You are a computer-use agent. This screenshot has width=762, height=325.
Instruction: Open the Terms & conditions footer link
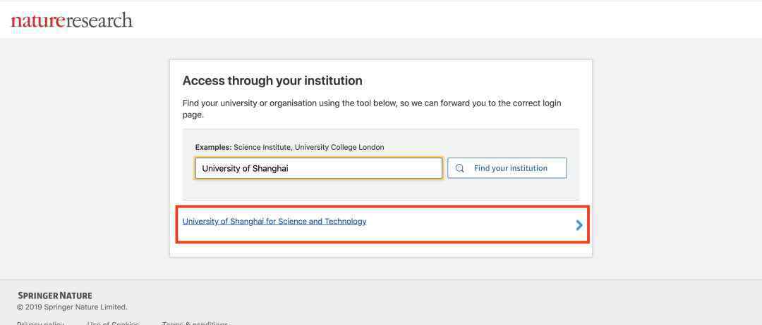195,323
